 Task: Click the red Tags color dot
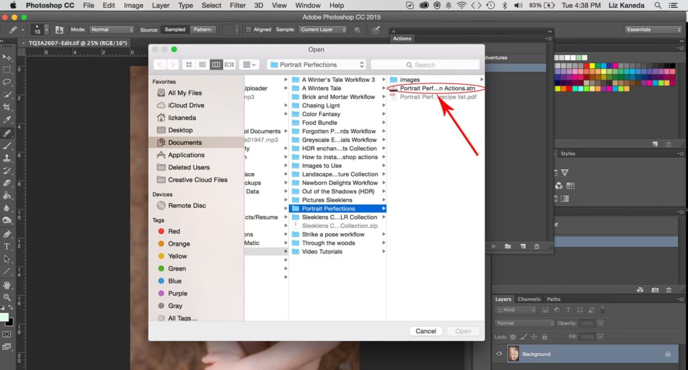coord(161,232)
